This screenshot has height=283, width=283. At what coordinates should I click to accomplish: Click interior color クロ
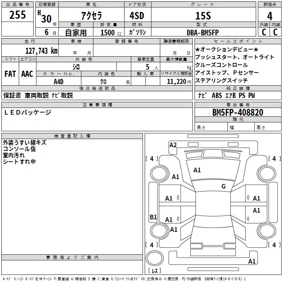(x=103, y=82)
